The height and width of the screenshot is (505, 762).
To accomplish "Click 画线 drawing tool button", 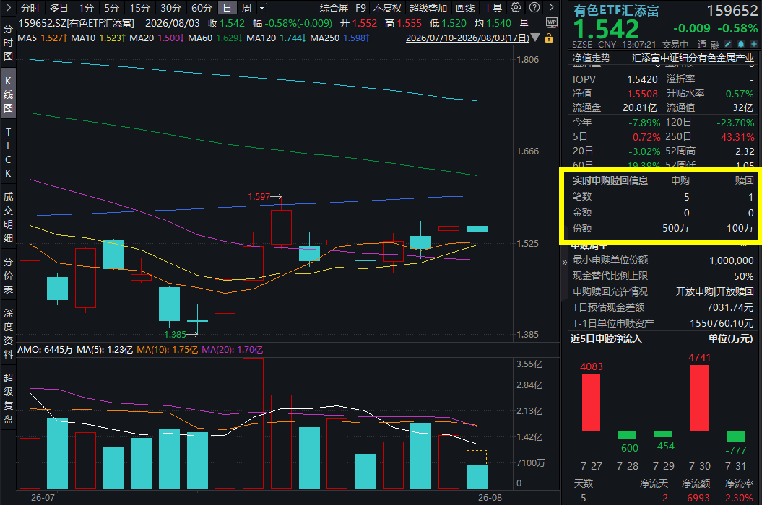I will (x=465, y=8).
